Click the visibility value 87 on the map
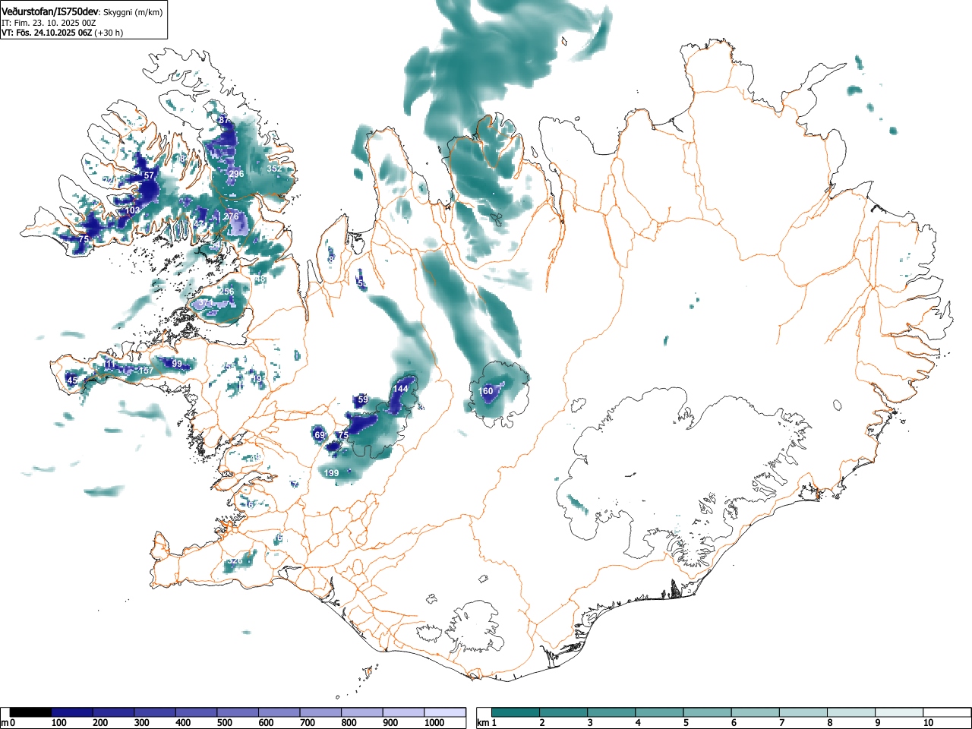Image resolution: width=972 pixels, height=729 pixels. pyautogui.click(x=223, y=120)
